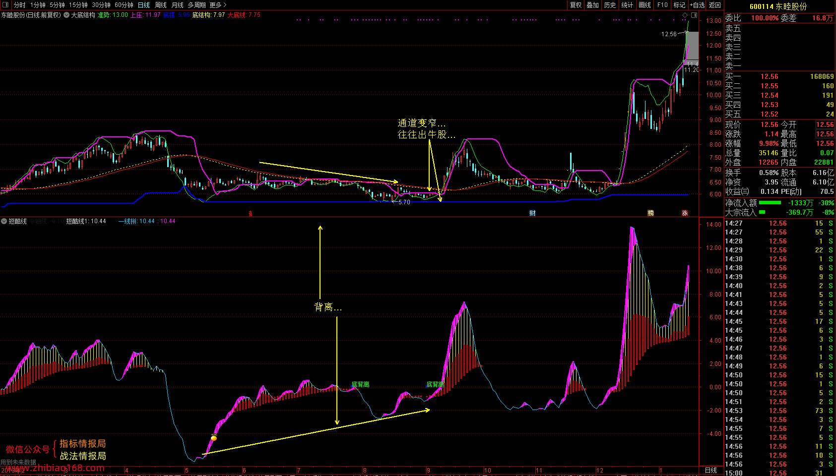
Task: Click the 短酷线1: 10.44 value
Action: [86, 221]
